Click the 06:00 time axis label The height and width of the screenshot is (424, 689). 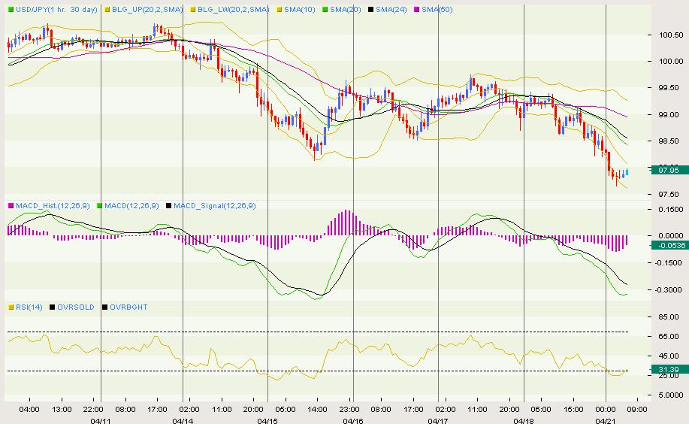pyautogui.click(x=541, y=410)
